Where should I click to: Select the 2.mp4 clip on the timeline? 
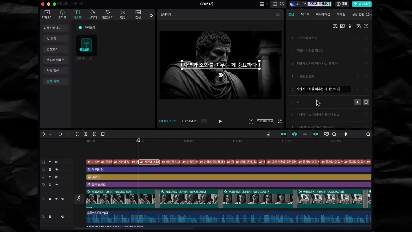(189, 199)
